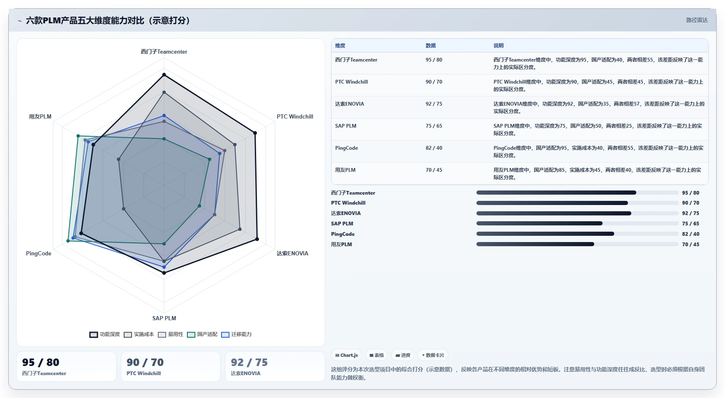Open the 92 / 75 达索ENOVIA stat card
Viewport: 725px width, 398px height.
pyautogui.click(x=275, y=366)
